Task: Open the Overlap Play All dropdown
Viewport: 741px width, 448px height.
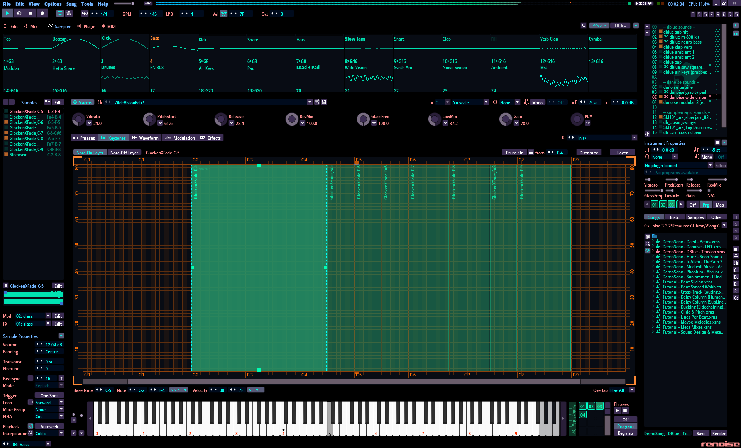Action: coord(632,390)
